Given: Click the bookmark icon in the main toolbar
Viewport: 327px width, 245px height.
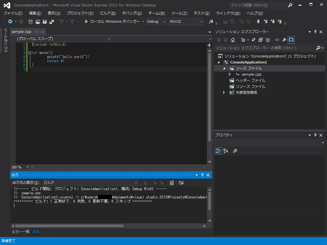Looking at the screenshot, I should pos(258,21).
